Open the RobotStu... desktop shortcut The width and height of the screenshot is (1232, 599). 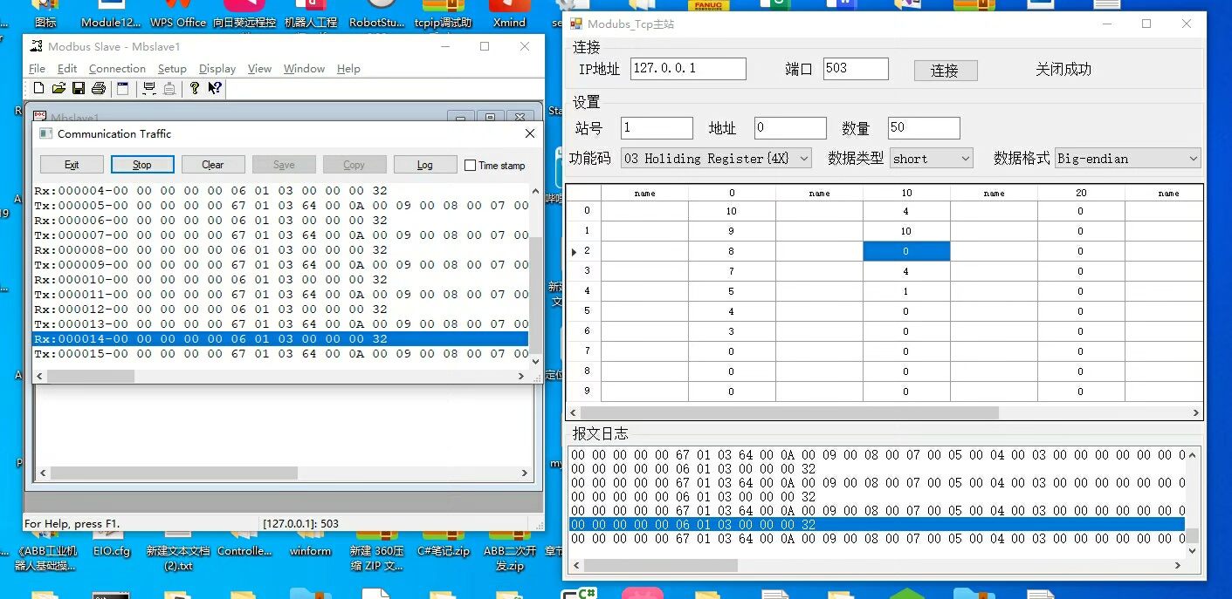376,15
